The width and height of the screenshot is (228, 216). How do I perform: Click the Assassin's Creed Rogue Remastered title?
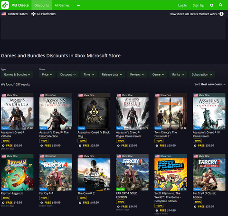click(128, 134)
